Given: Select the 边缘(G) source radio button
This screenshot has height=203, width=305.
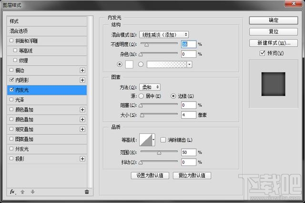Looking at the screenshot, I should (173, 96).
